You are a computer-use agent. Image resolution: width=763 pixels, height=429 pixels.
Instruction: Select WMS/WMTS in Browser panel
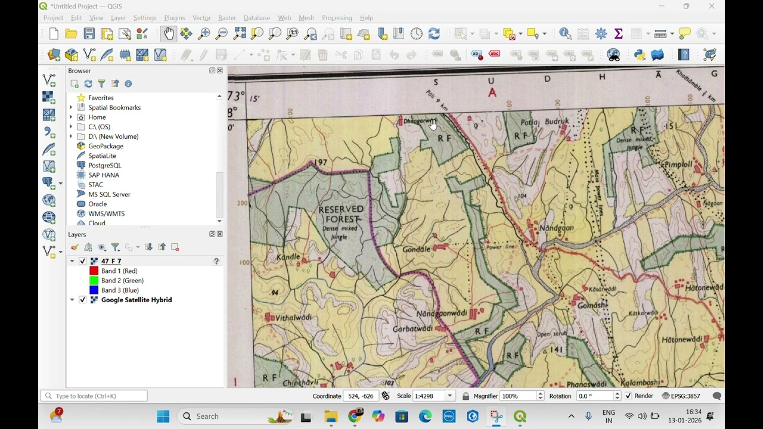pyautogui.click(x=106, y=213)
